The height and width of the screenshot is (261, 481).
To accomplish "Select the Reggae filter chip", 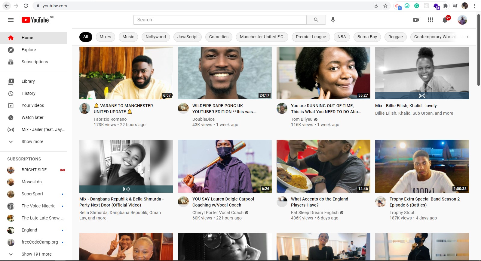I will [x=396, y=37].
